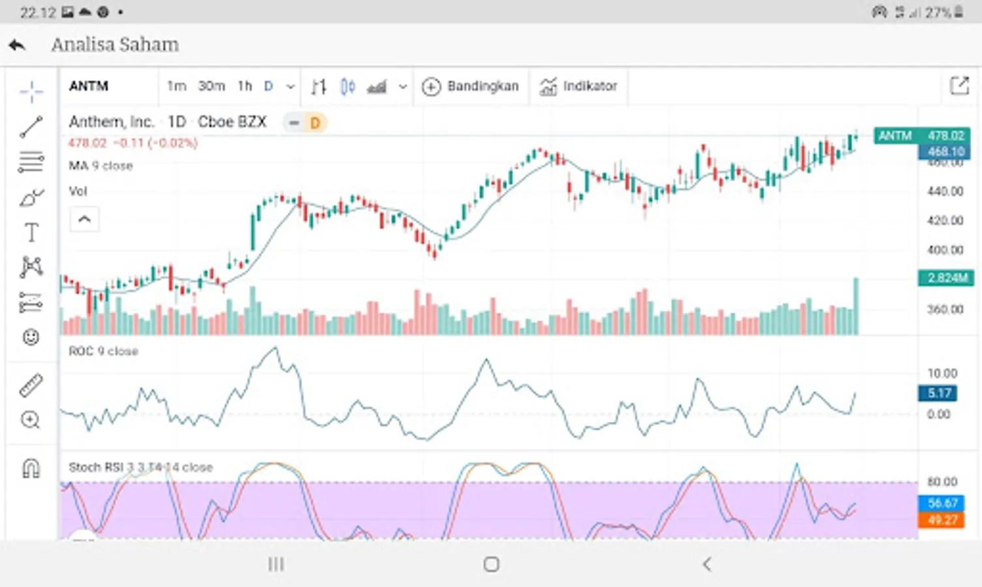Toggle the magnet snap mode
982x587 pixels.
point(31,468)
